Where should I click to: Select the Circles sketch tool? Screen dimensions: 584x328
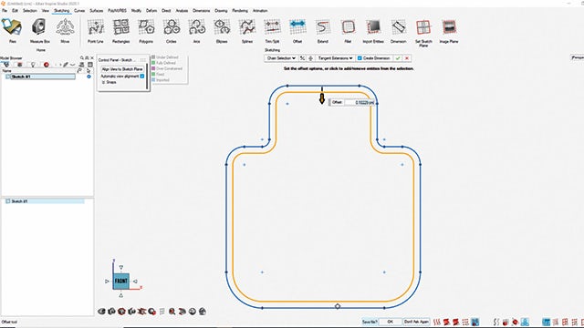point(172,27)
